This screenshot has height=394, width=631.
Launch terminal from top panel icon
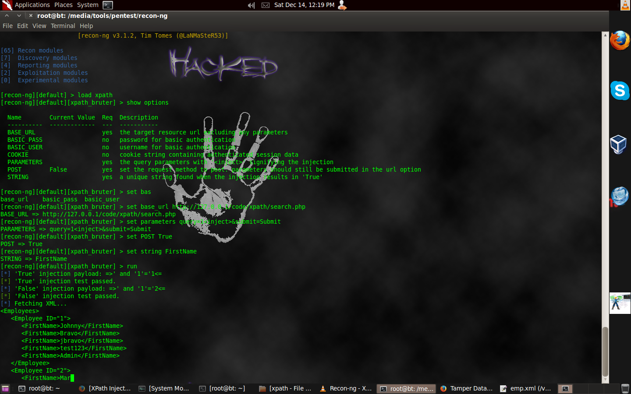[x=108, y=5]
